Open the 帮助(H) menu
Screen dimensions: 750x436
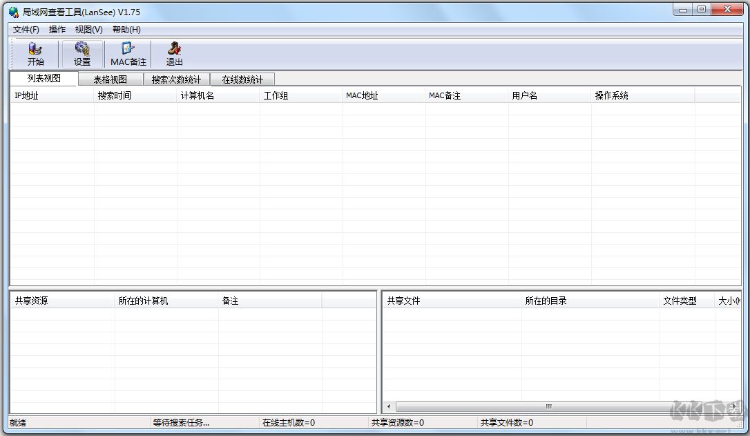(126, 30)
